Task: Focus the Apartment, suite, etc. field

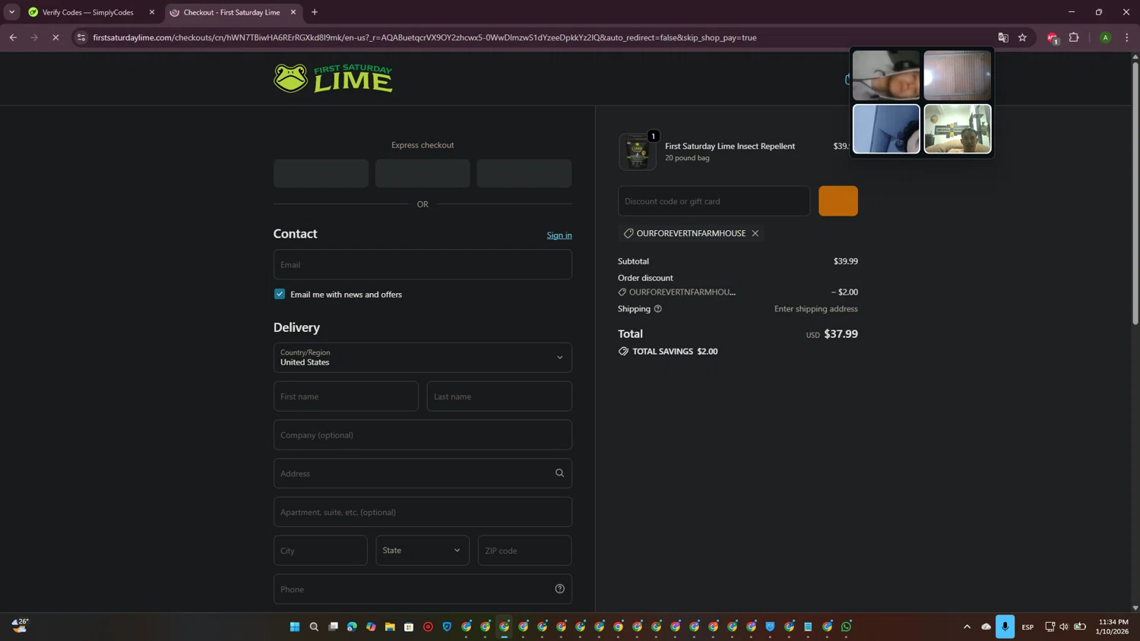Action: tap(423, 512)
